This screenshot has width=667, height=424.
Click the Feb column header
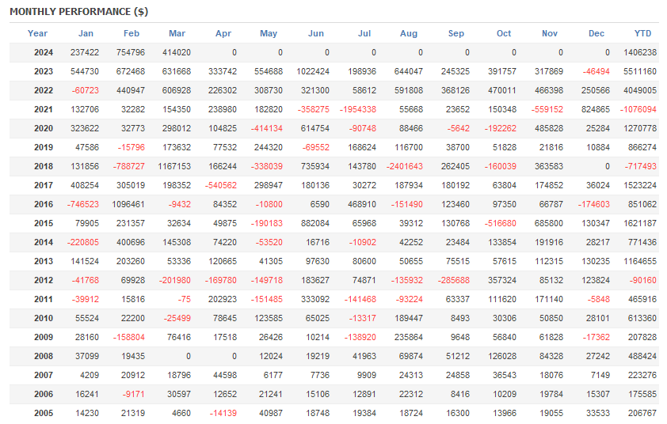click(131, 33)
